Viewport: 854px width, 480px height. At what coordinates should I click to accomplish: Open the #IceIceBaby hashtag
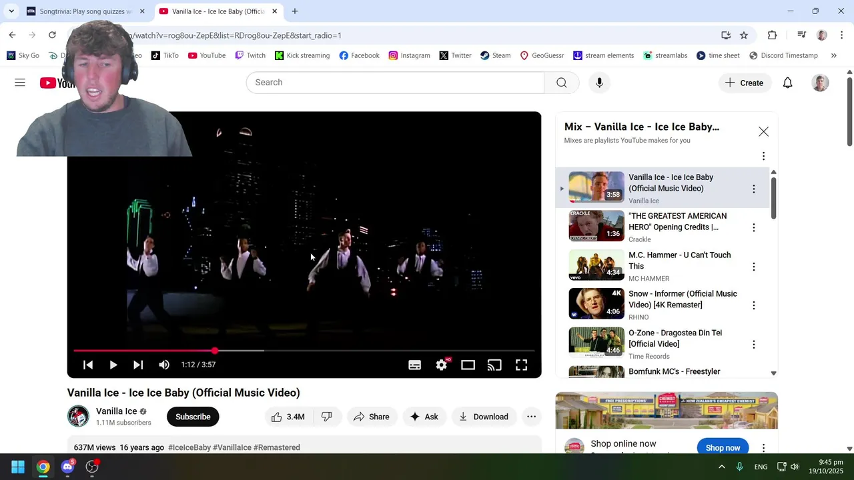point(189,447)
